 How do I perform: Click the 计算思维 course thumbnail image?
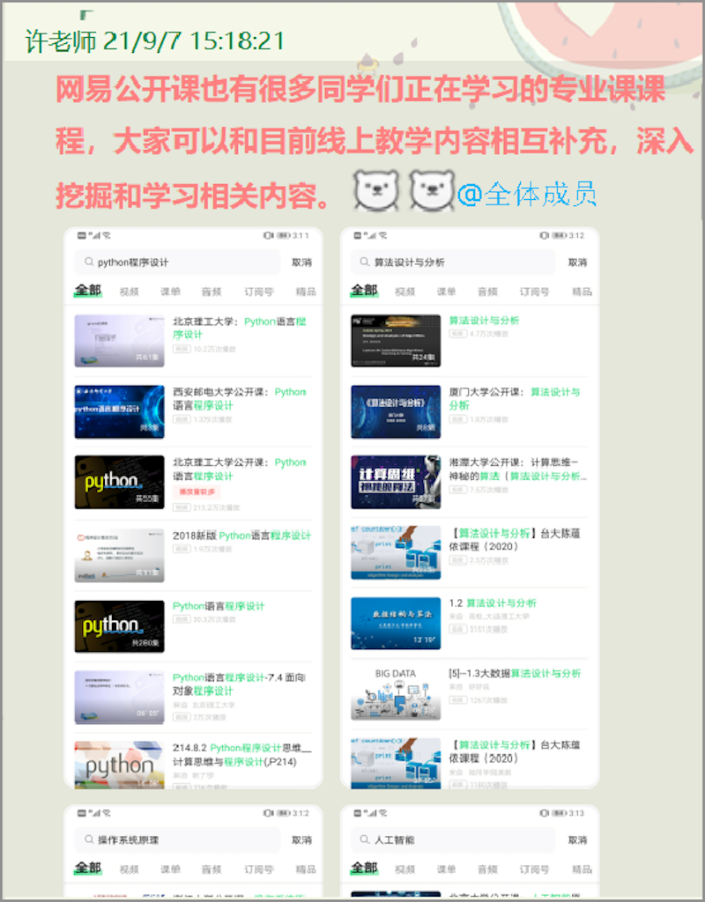(395, 482)
